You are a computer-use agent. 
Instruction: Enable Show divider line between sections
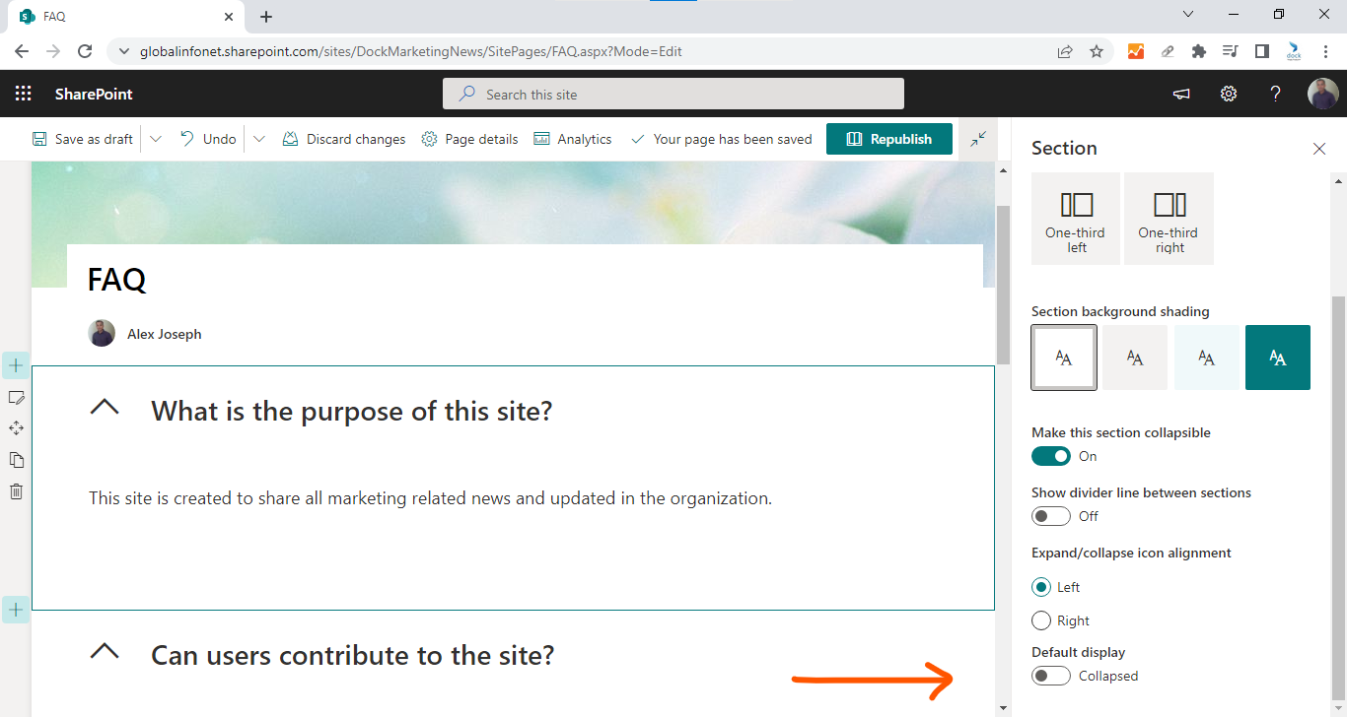[x=1050, y=515]
